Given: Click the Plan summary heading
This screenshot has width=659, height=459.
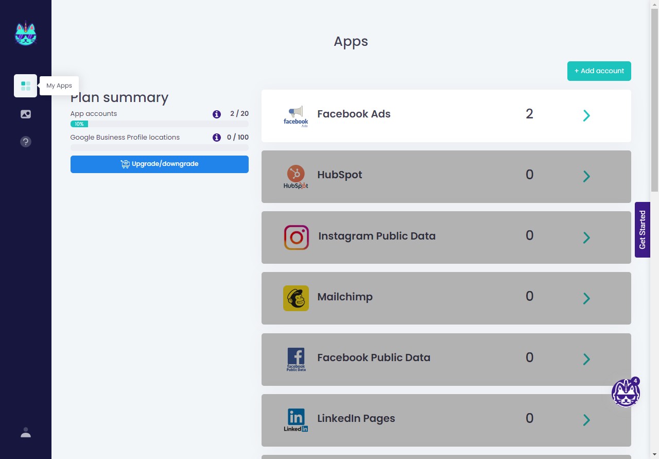Looking at the screenshot, I should pyautogui.click(x=119, y=97).
